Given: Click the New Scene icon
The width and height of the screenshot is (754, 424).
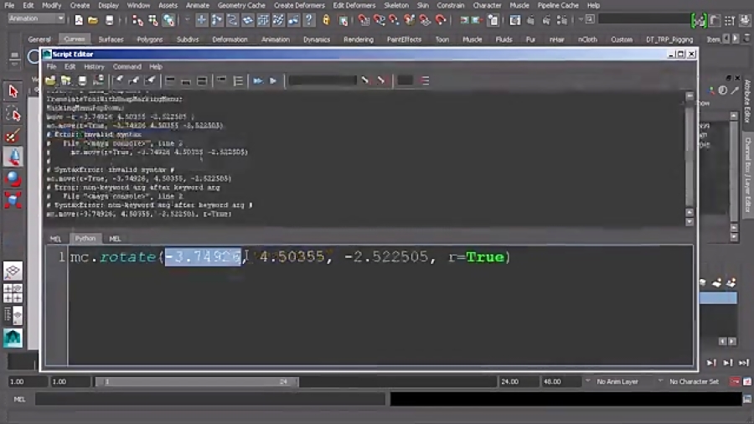Looking at the screenshot, I should 79,20.
